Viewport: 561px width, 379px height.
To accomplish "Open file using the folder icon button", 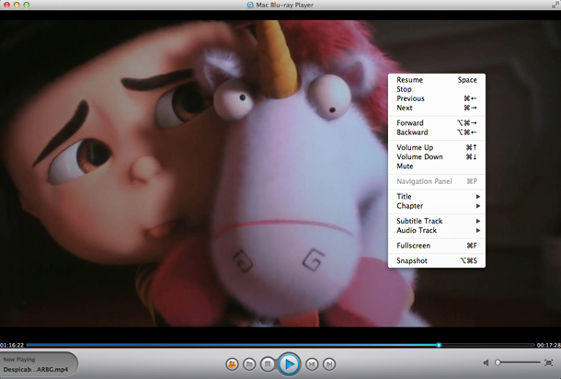I will 249,364.
